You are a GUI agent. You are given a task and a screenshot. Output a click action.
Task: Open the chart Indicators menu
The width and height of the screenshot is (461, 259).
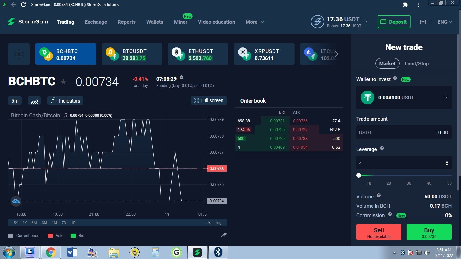pos(65,100)
